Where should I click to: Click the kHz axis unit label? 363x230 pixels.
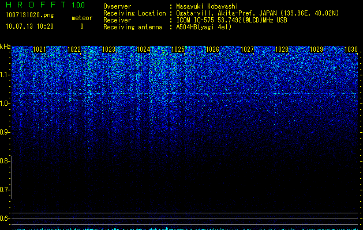(5, 47)
